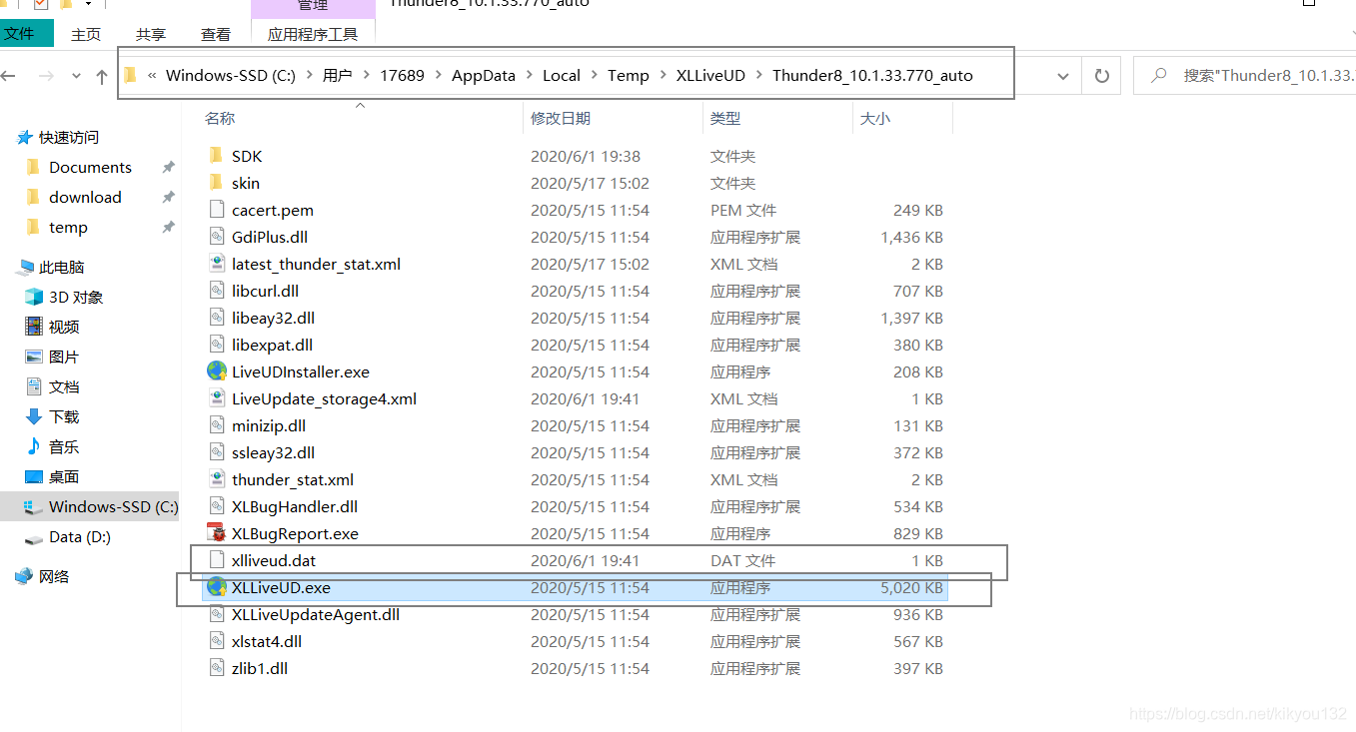The image size is (1356, 732).
Task: Open 图片 in navigation pane
Action: (x=64, y=357)
